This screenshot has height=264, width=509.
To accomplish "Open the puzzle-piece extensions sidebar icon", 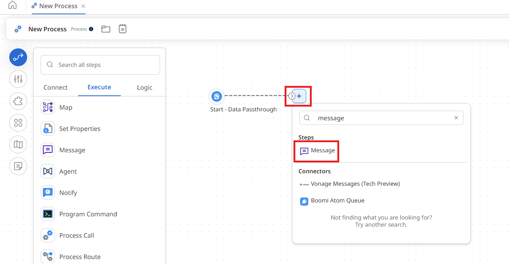I will click(x=18, y=101).
